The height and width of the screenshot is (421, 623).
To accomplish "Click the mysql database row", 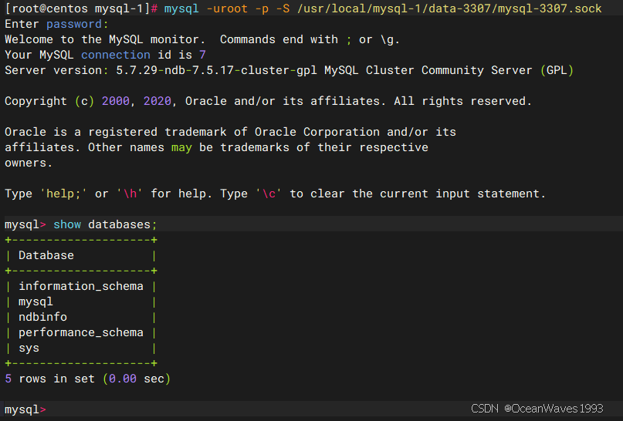I will pos(80,301).
